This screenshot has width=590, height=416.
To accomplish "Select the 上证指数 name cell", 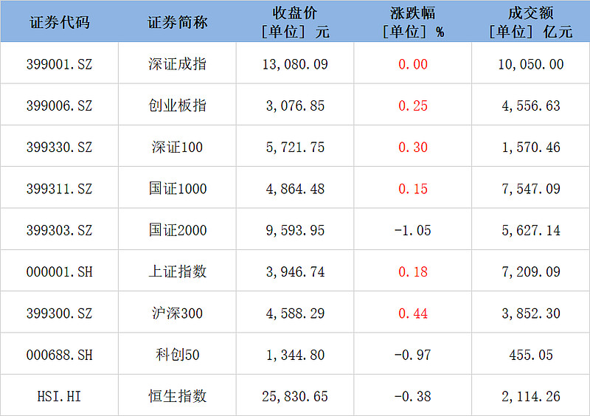I will 177,271.
